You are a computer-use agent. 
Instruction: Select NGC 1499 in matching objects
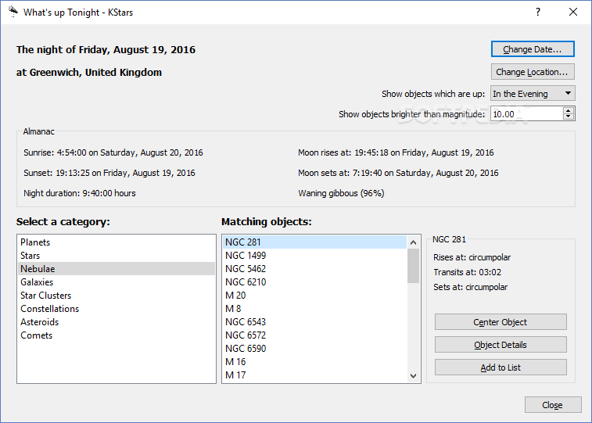click(x=315, y=256)
